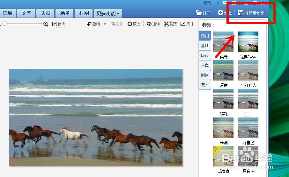Rotate image with 旋转 tool

(153, 24)
